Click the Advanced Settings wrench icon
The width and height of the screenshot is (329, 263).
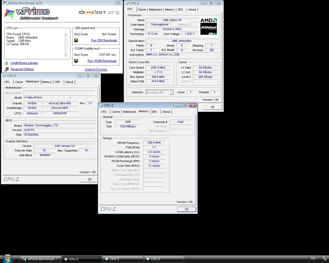(x=6, y=69)
